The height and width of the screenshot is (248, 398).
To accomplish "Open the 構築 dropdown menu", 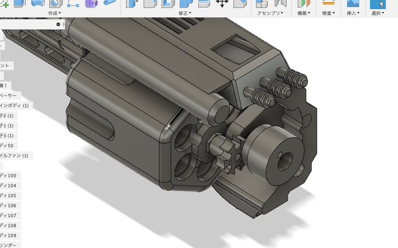I will pos(304,13).
